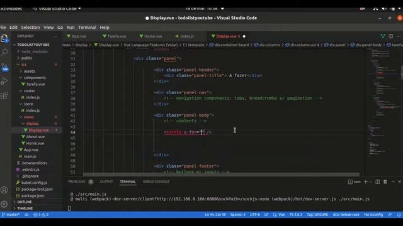Click Explorer more actions ellipsis
The height and width of the screenshot is (226, 403).
tap(55, 36)
